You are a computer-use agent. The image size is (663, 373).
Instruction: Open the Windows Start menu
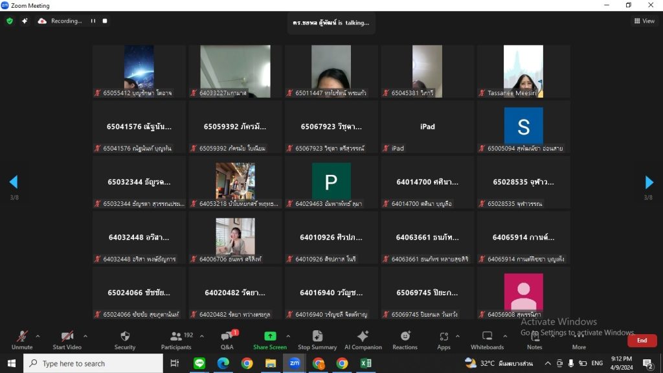(x=12, y=363)
